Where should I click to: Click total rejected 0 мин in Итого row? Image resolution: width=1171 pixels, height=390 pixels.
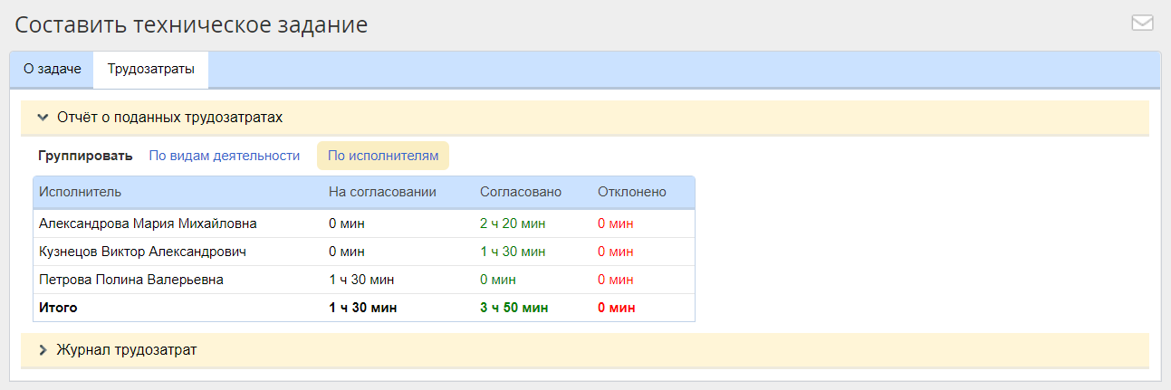click(x=617, y=308)
